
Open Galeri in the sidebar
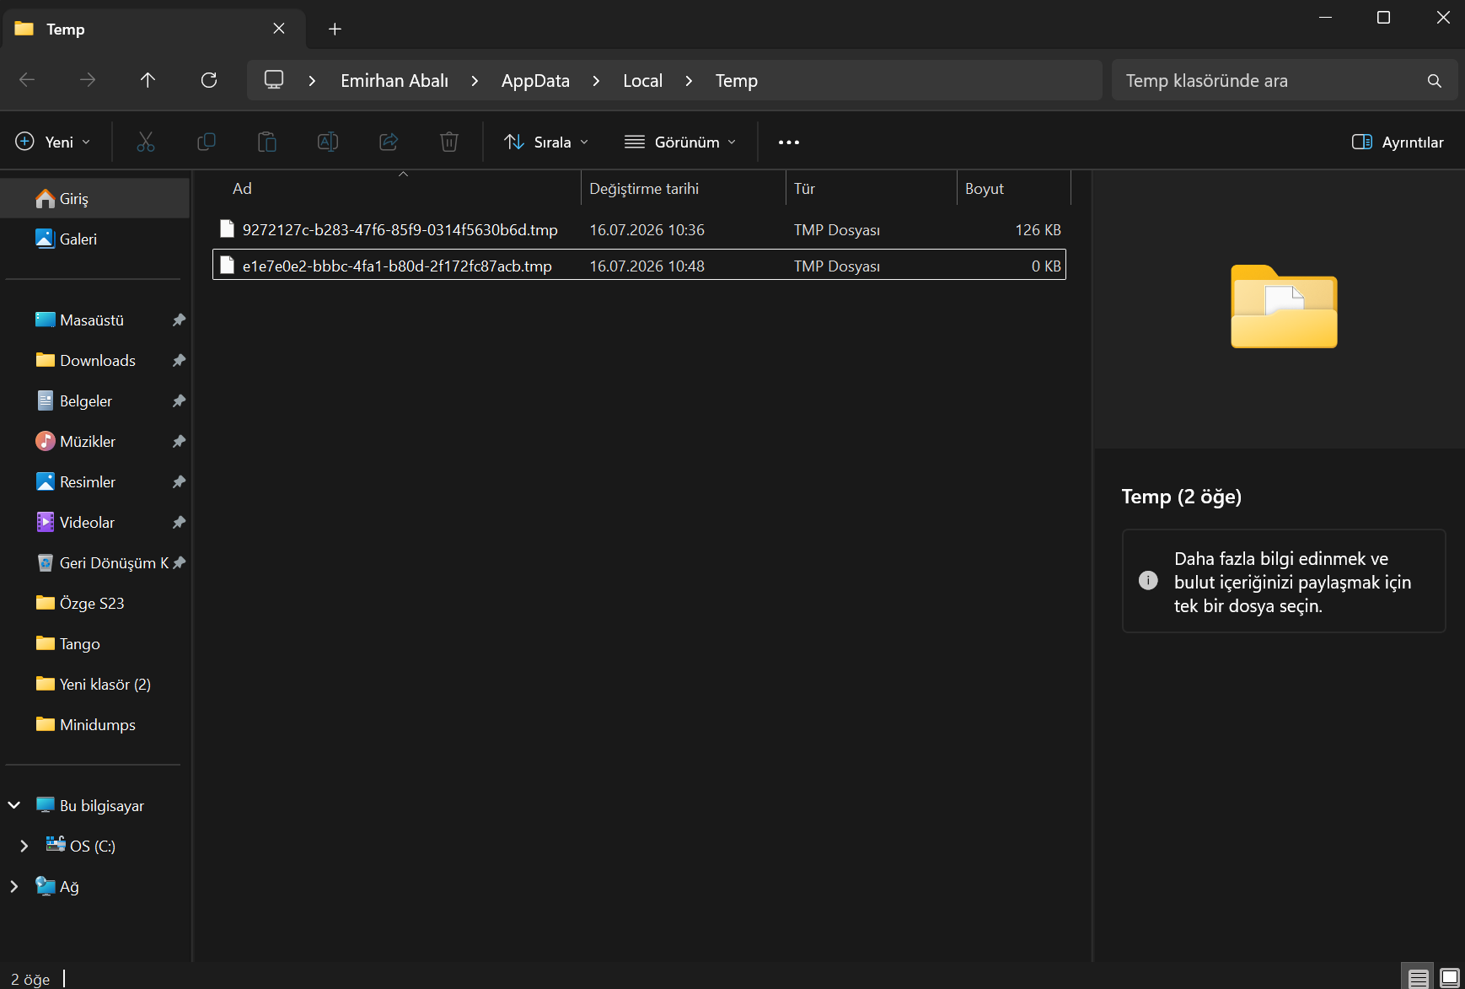[94, 239]
